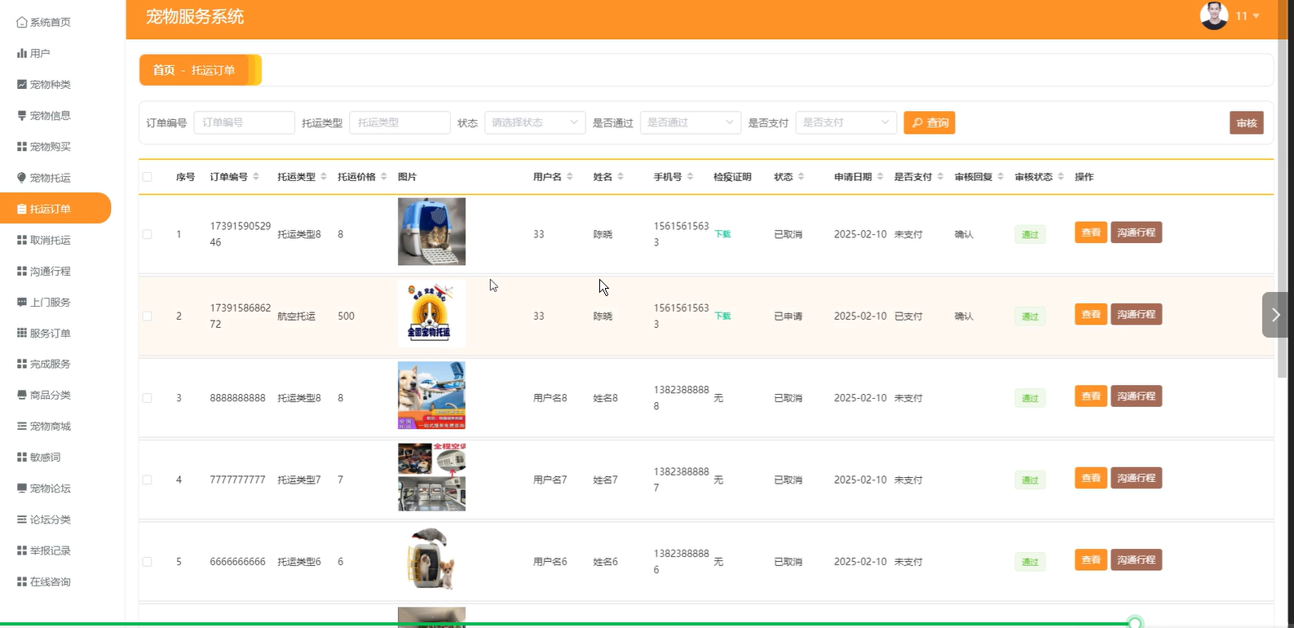
Task: Sort by 手机号 column arrows
Action: (x=690, y=176)
